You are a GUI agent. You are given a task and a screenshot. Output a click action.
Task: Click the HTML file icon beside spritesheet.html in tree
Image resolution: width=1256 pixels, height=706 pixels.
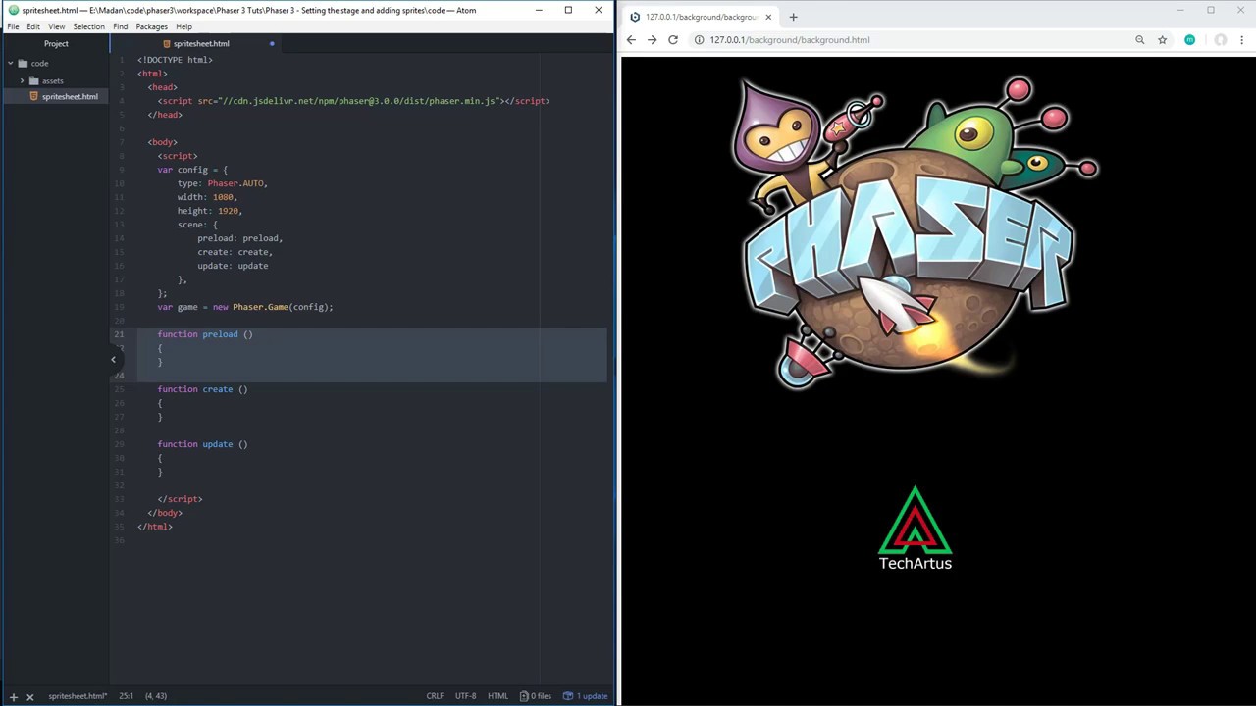pyautogui.click(x=33, y=96)
